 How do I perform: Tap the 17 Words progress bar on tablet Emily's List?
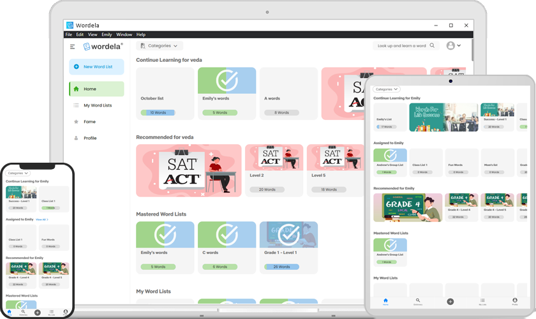387,127
